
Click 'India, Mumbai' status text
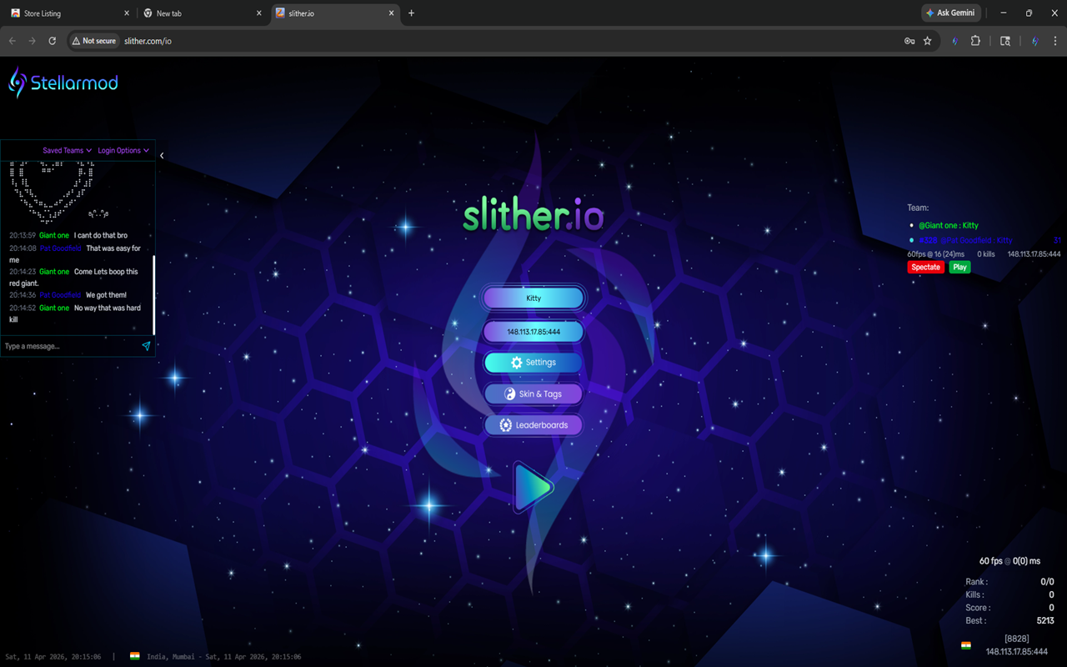coord(172,657)
